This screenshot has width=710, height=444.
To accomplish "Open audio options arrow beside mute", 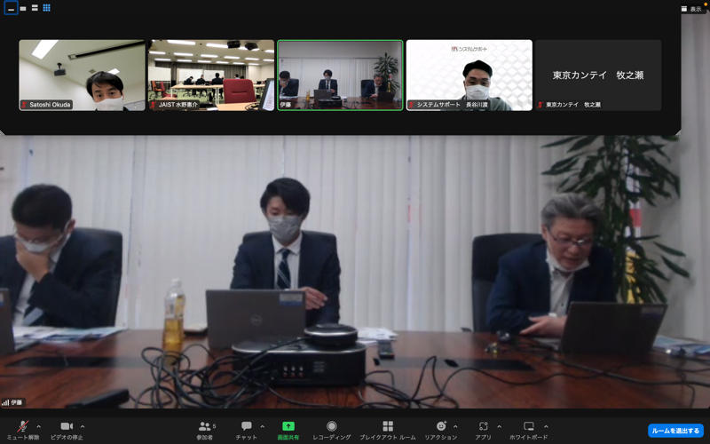I will tap(38, 426).
